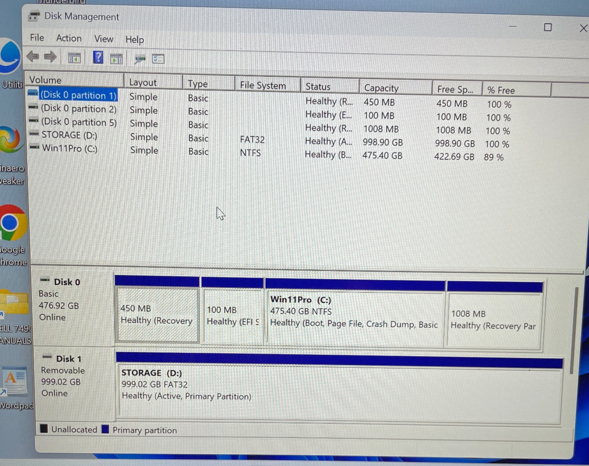Sort by the File System column header
This screenshot has width=589, height=466.
(268, 85)
